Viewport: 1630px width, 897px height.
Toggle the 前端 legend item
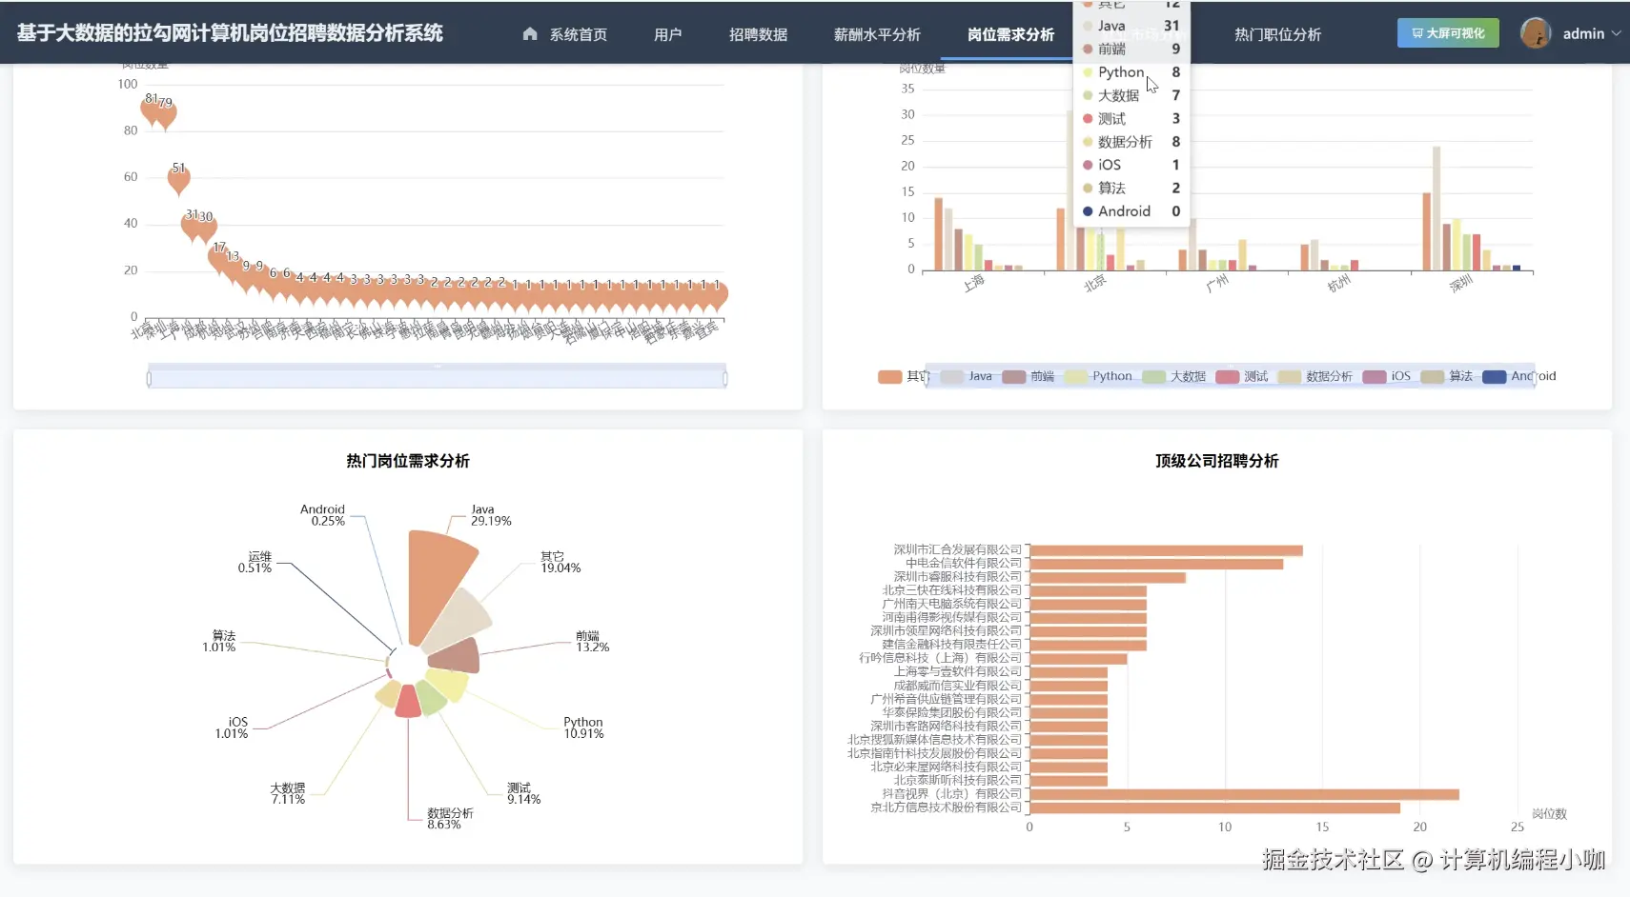pyautogui.click(x=1029, y=376)
